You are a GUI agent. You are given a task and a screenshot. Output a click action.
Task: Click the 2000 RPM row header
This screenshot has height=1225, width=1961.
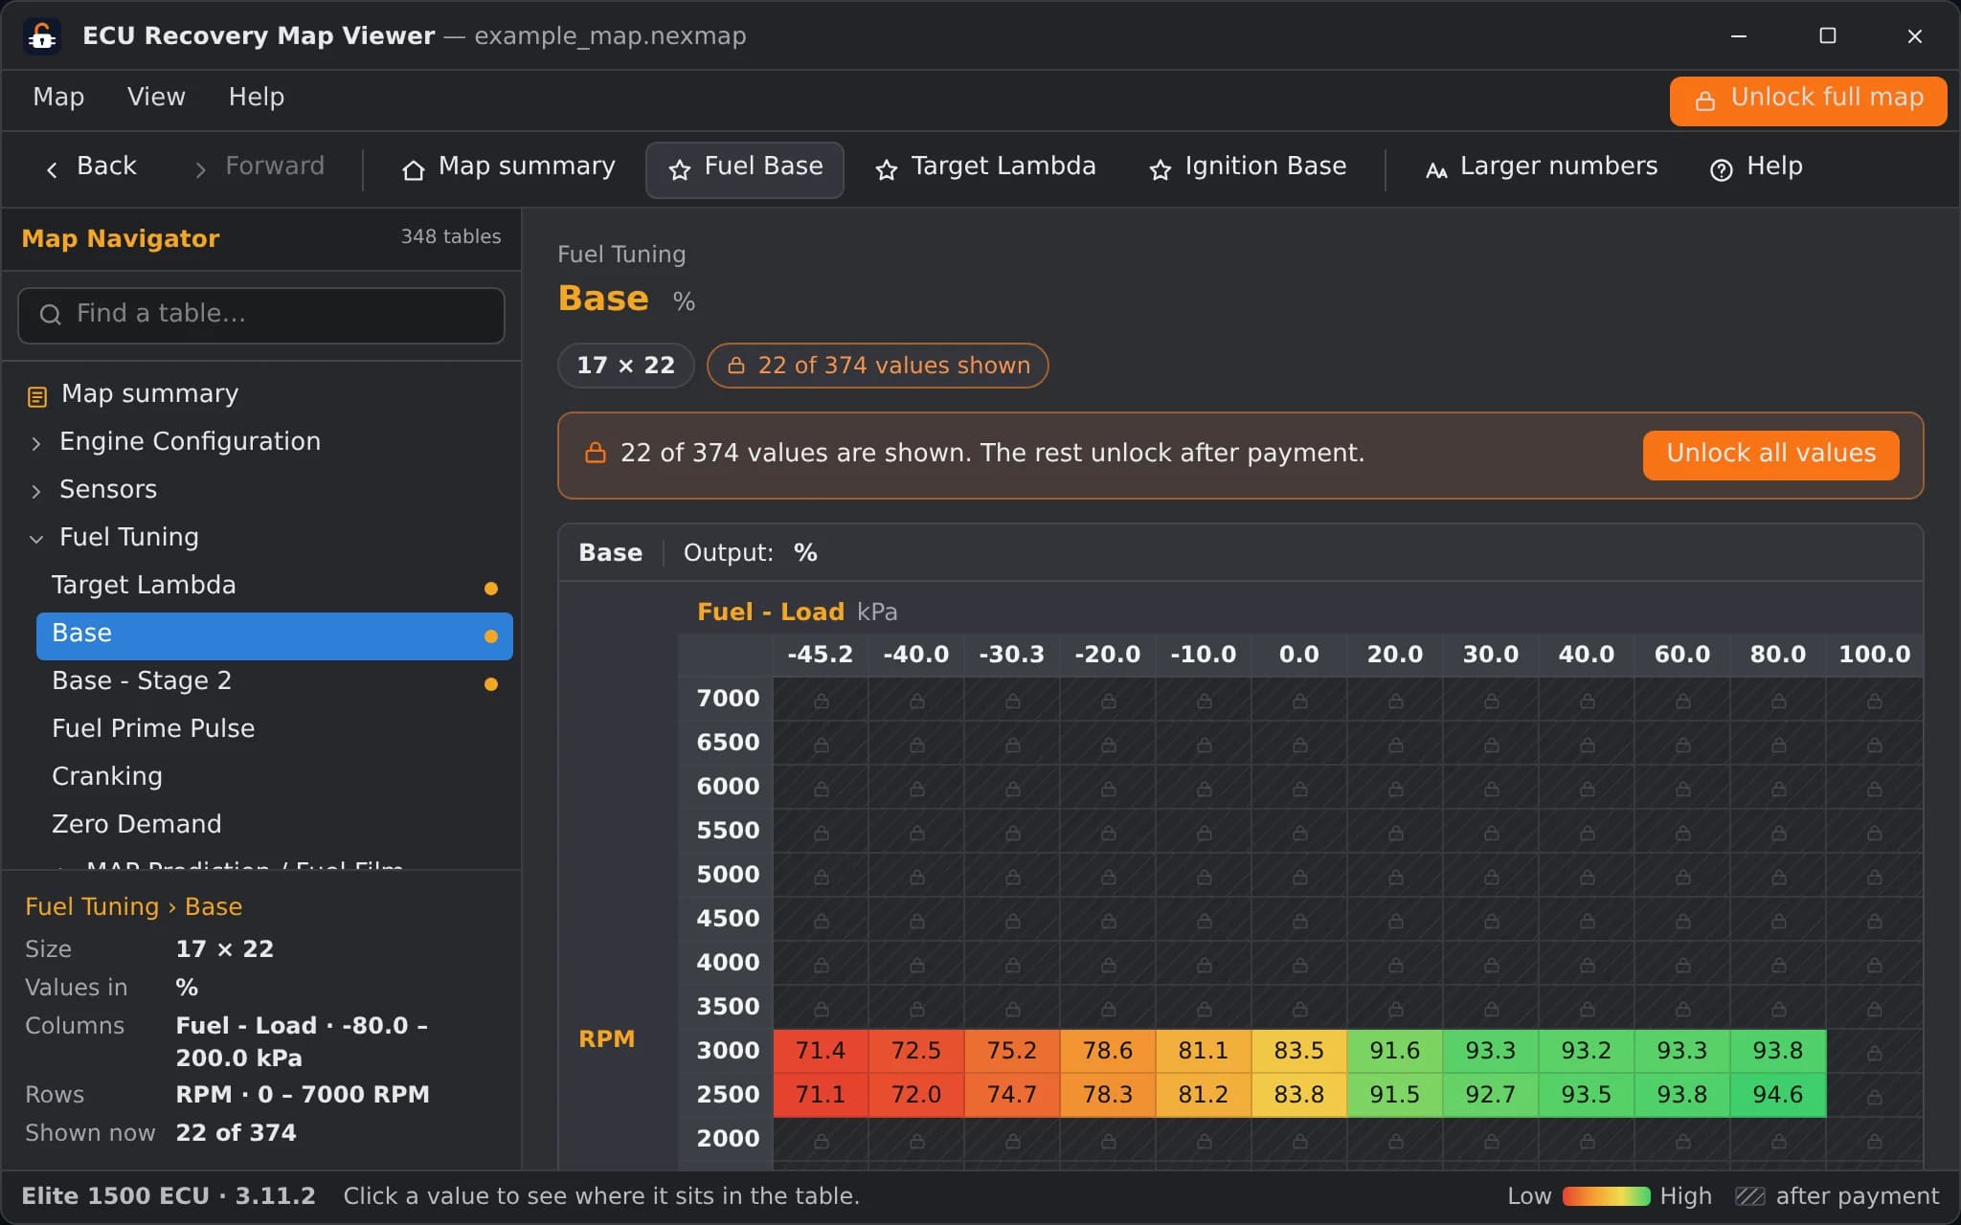[727, 1139]
